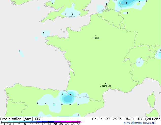Viewport: 161px width, 125px height.
Task: Select magenta legend swatch between 40 and 45
Action: pos(69,122)
